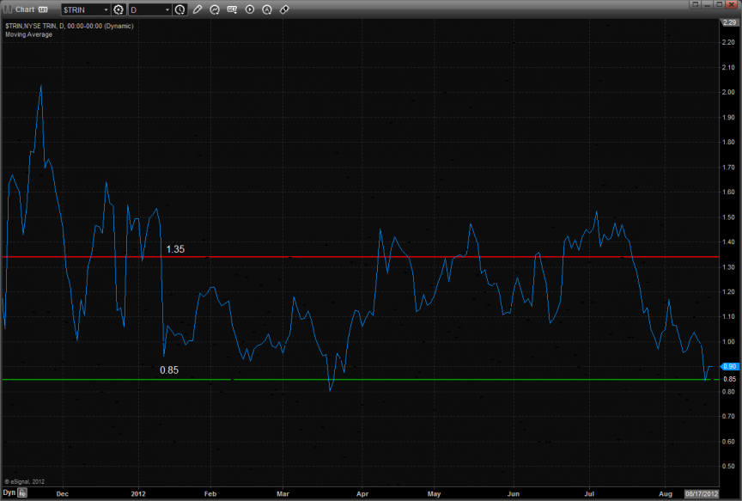Click the interval clock icon
The height and width of the screenshot is (501, 742).
pyautogui.click(x=179, y=9)
